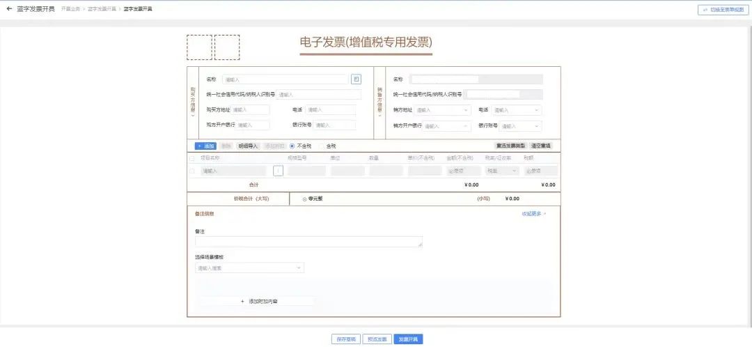This screenshot has width=752, height=347.
Task: Focus the 购买方地址 input field
Action: click(x=251, y=110)
